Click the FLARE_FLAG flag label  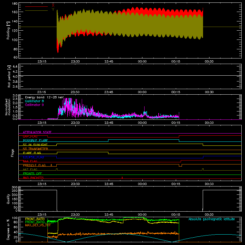pos(32,153)
